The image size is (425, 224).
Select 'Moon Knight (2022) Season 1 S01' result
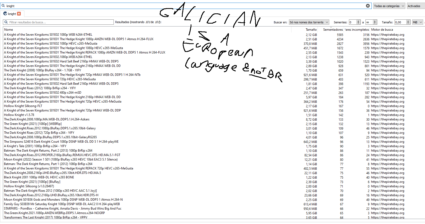tap(61, 159)
